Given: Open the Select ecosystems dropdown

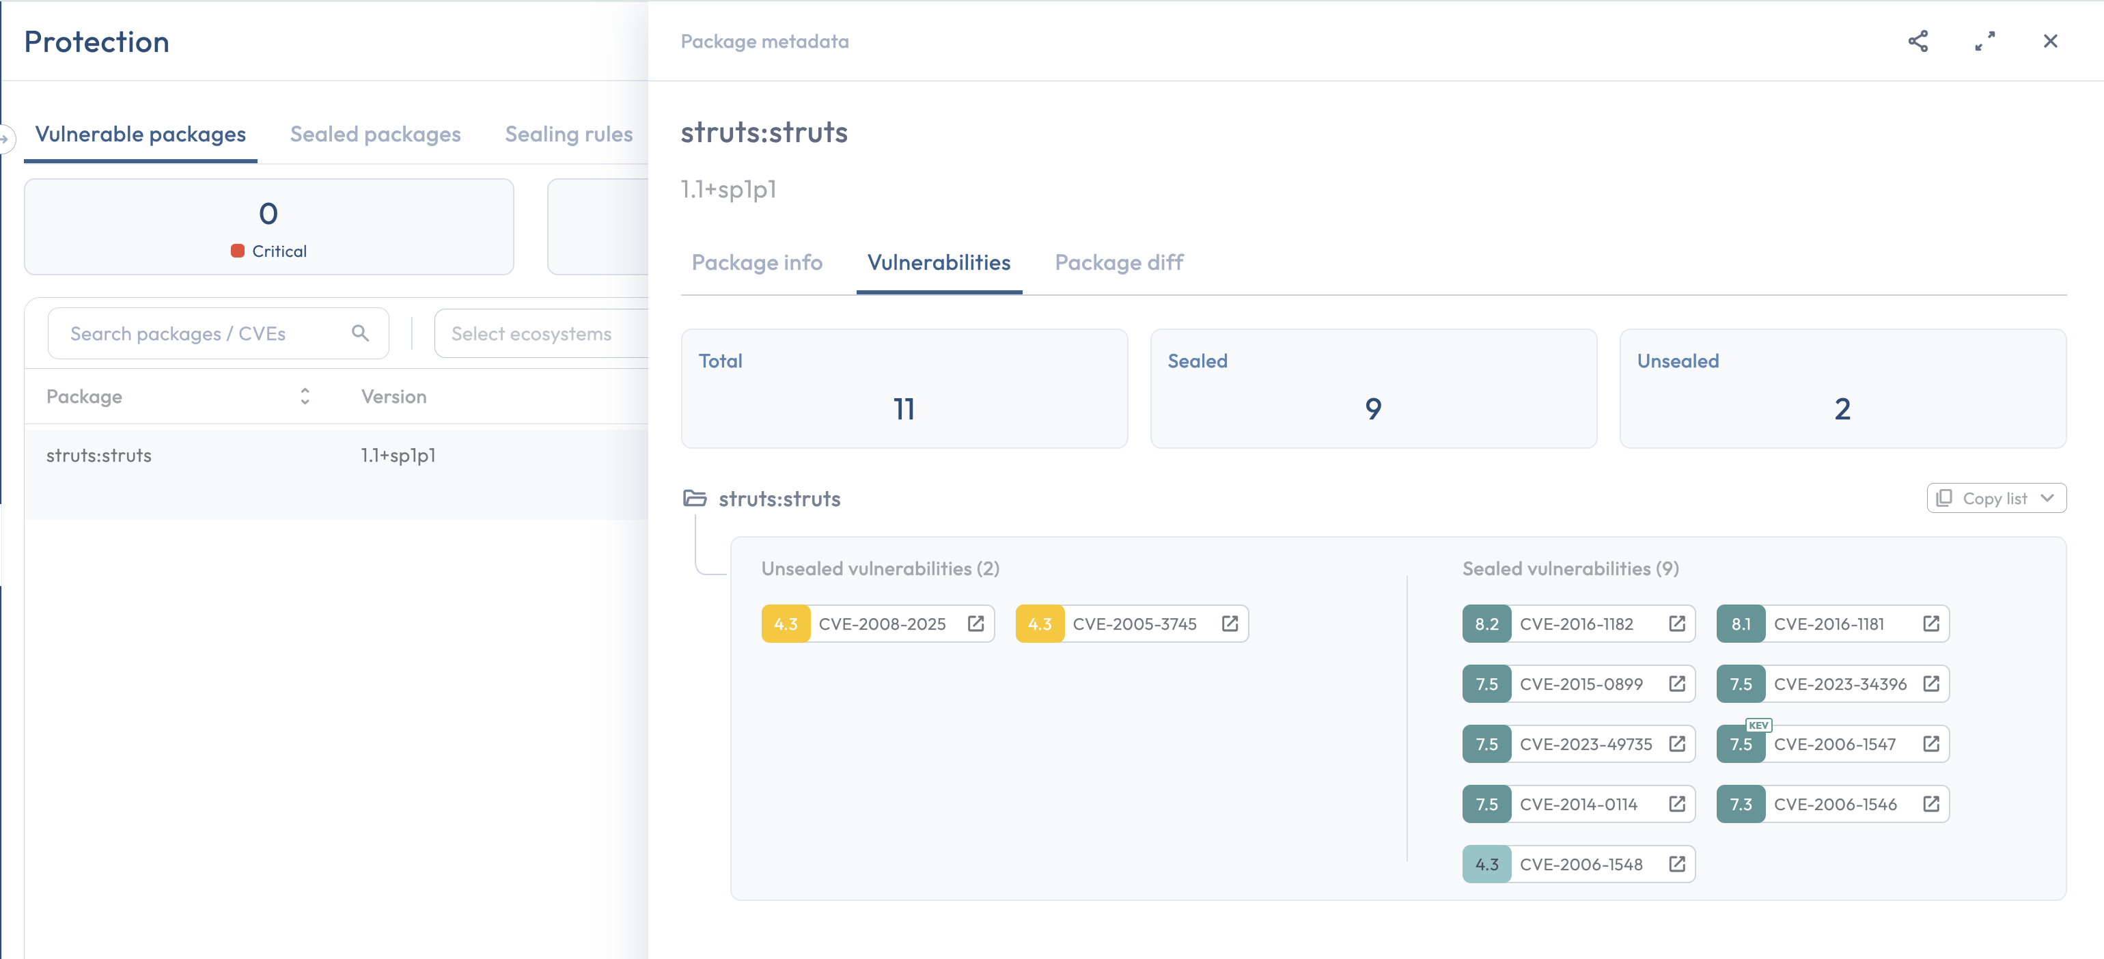Looking at the screenshot, I should pos(542,333).
